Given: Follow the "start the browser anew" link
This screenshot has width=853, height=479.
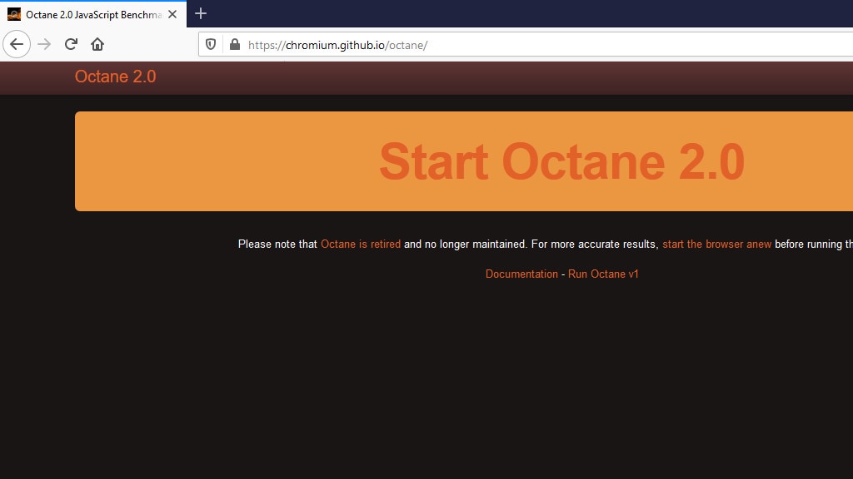Looking at the screenshot, I should (716, 244).
